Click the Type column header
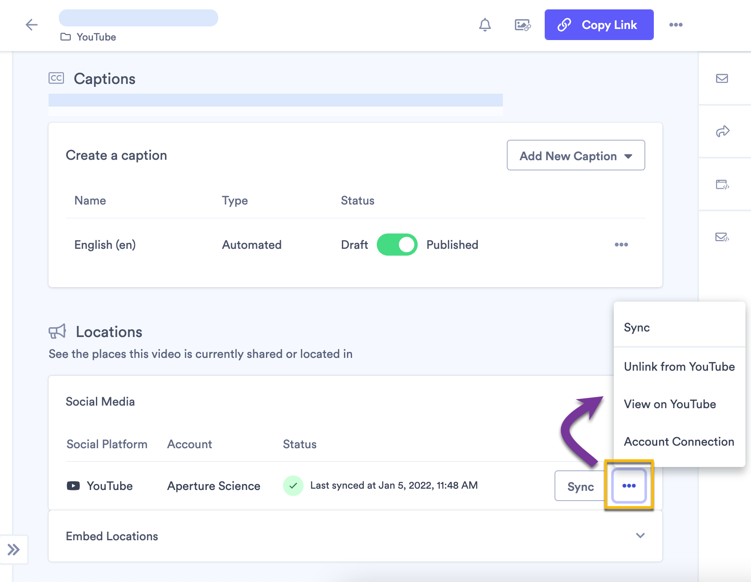 coord(235,200)
